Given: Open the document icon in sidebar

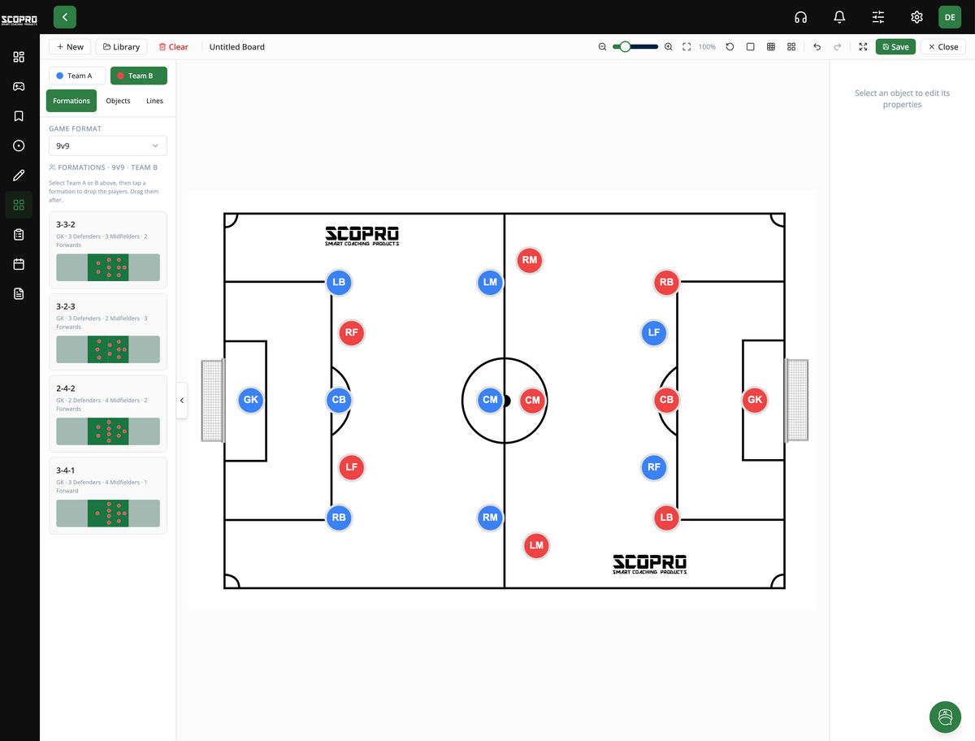Looking at the screenshot, I should pyautogui.click(x=19, y=293).
